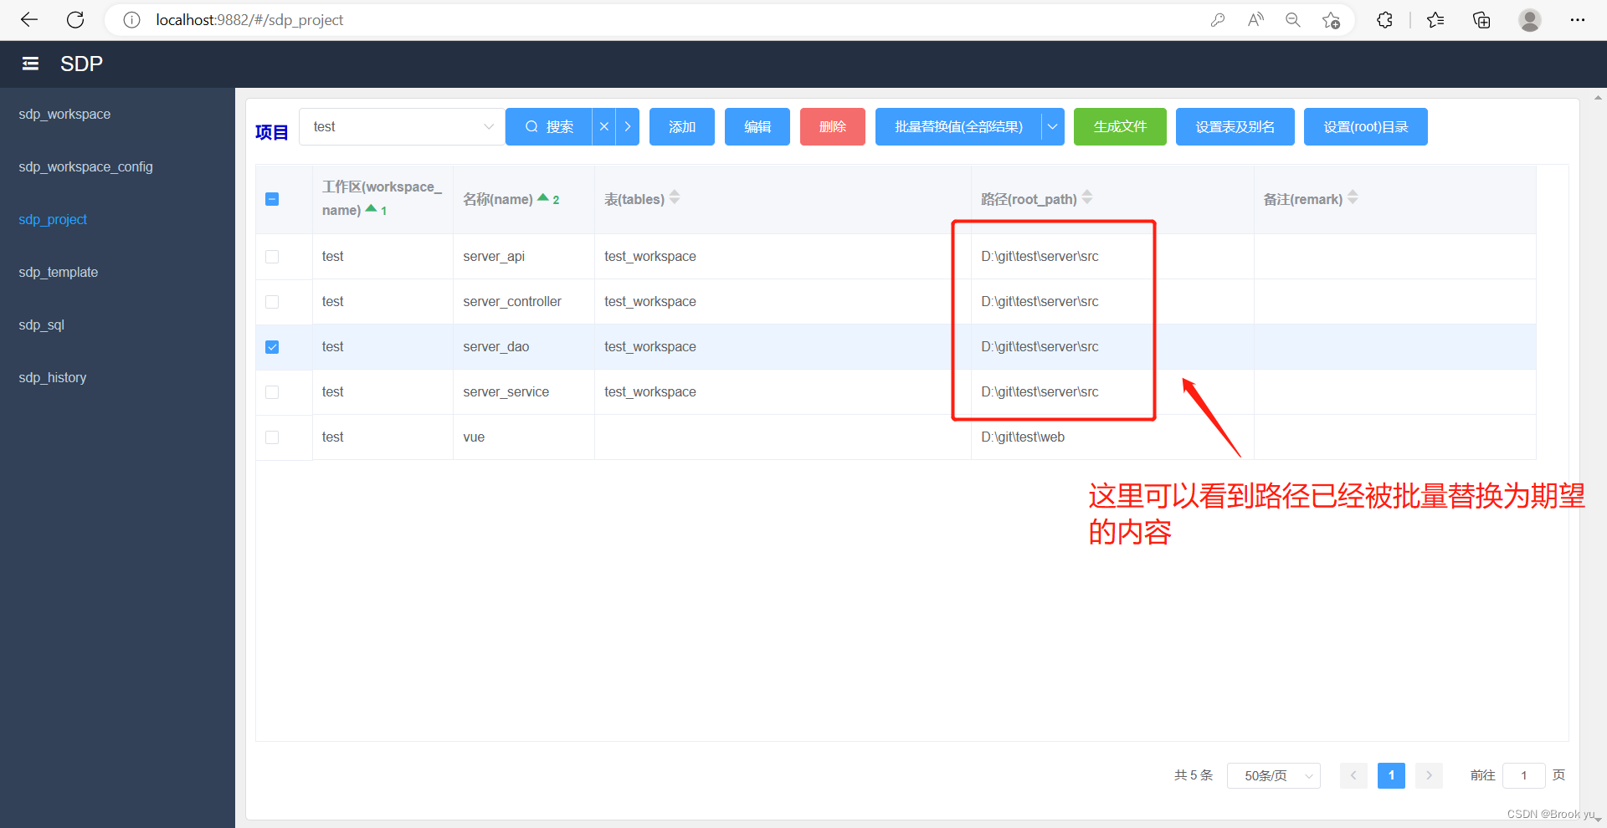Image resolution: width=1607 pixels, height=828 pixels.
Task: Select sdp_project in the sidebar
Action: pyautogui.click(x=53, y=219)
